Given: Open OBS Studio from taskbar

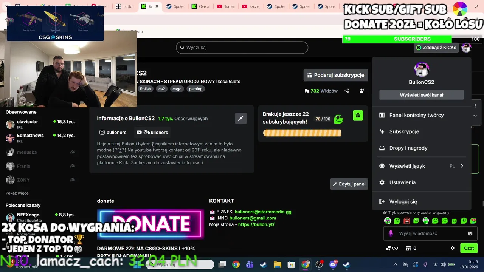Looking at the screenshot, I should pyautogui.click(x=319, y=264).
